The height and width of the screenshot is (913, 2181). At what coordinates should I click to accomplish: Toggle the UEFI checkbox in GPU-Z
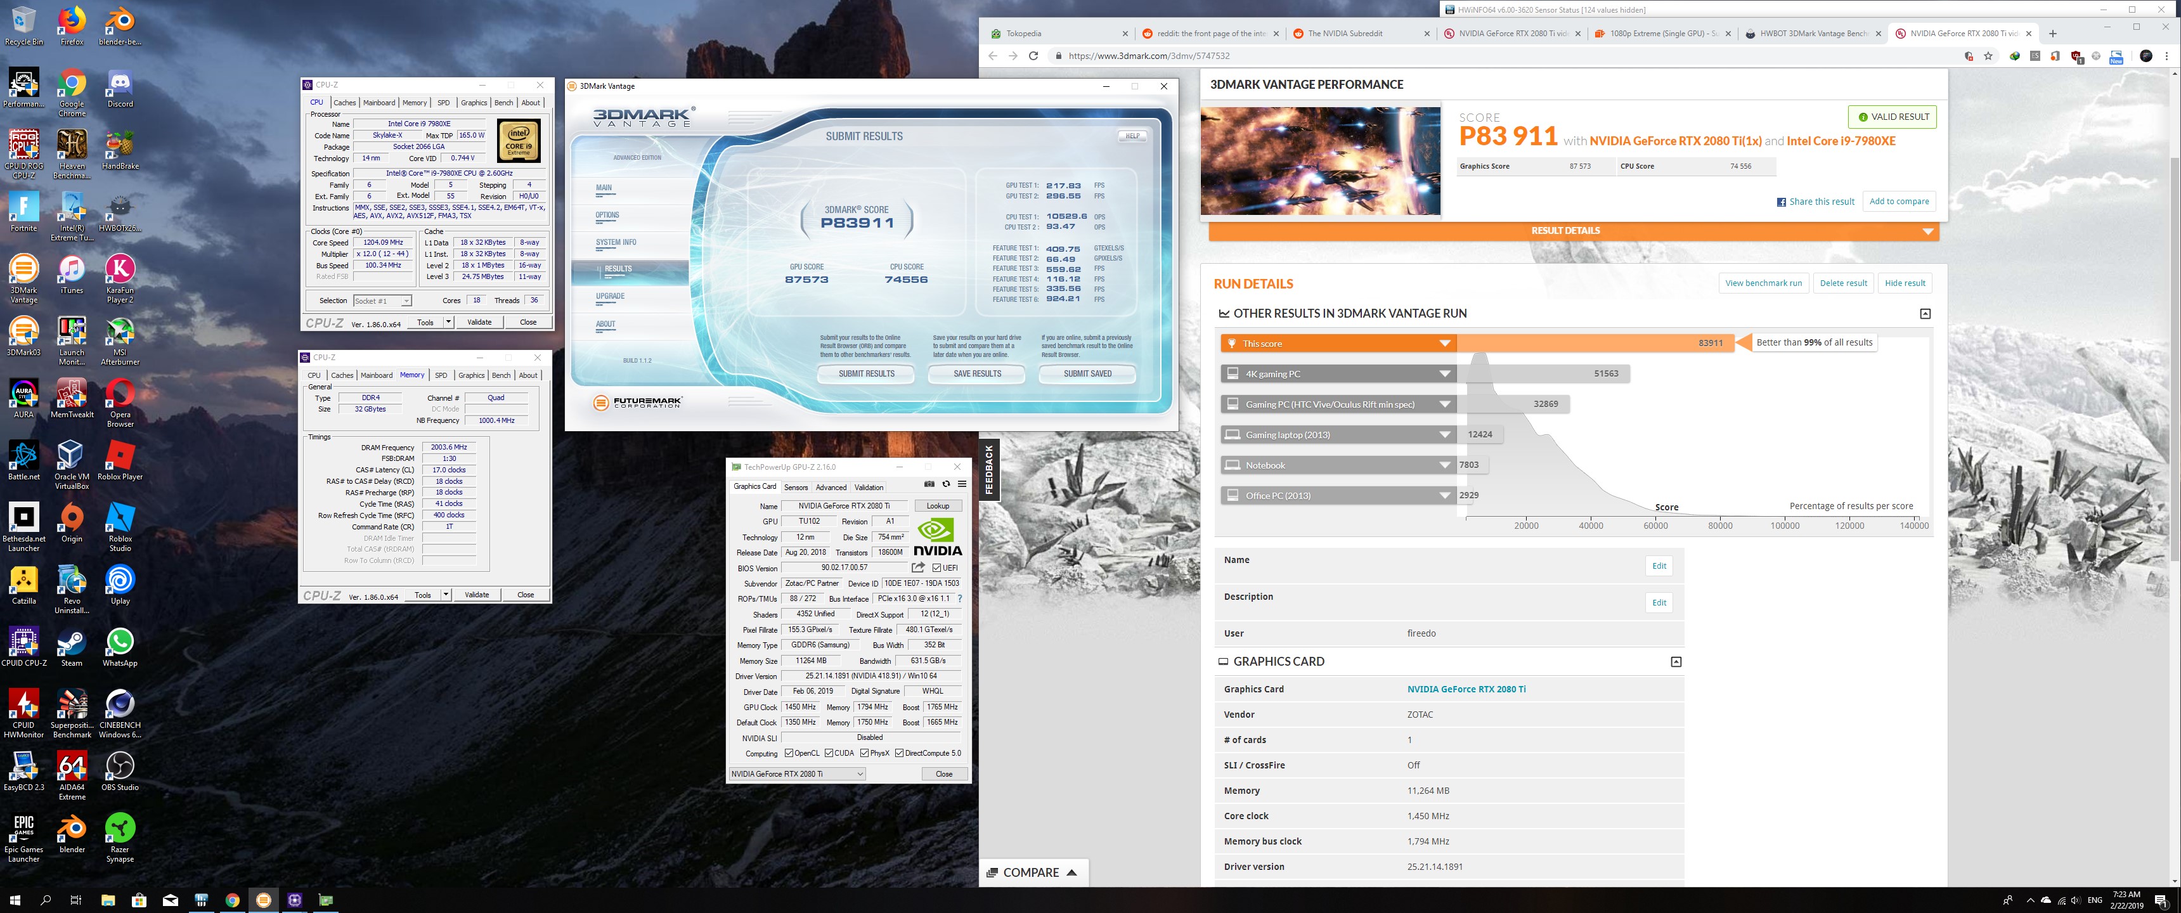936,567
